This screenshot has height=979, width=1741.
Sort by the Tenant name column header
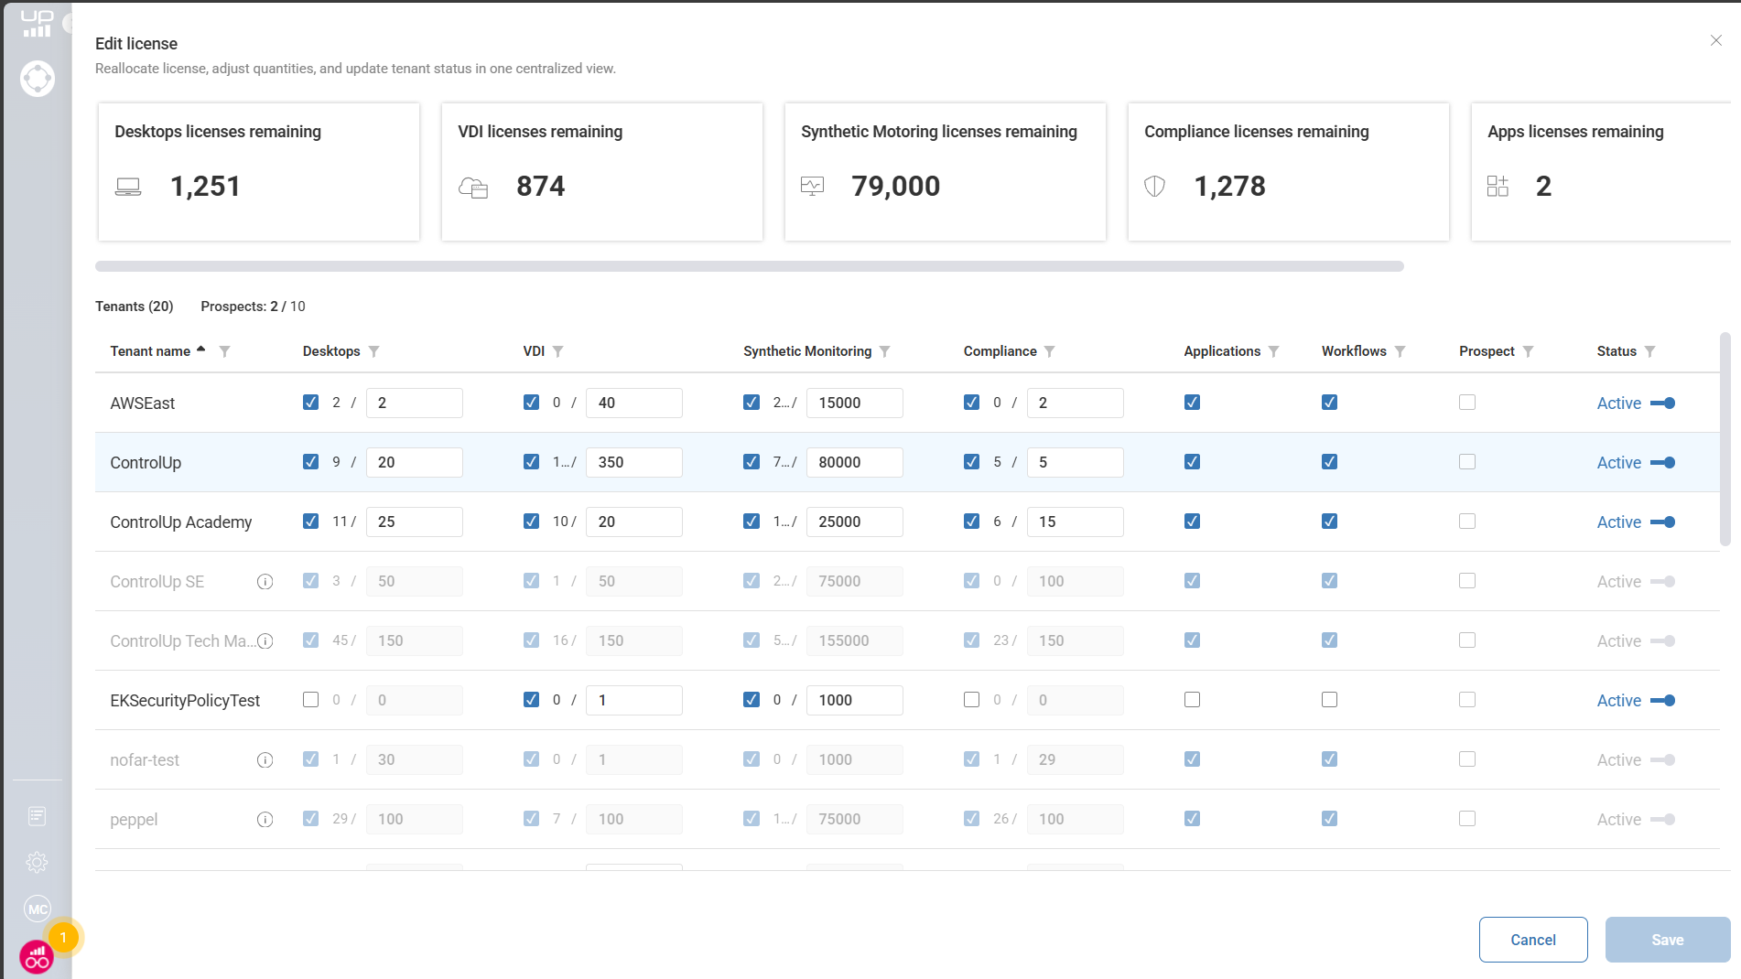151,351
